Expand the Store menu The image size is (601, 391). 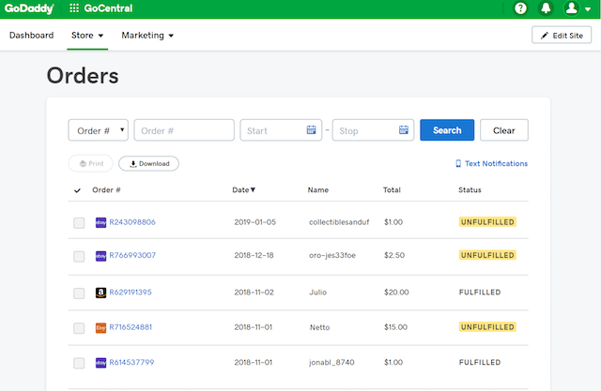[x=87, y=36]
